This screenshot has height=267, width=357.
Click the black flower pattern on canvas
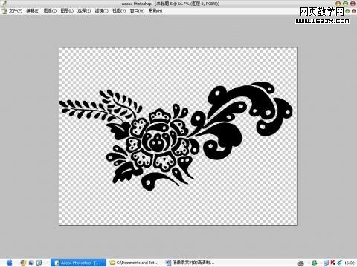[176, 136]
